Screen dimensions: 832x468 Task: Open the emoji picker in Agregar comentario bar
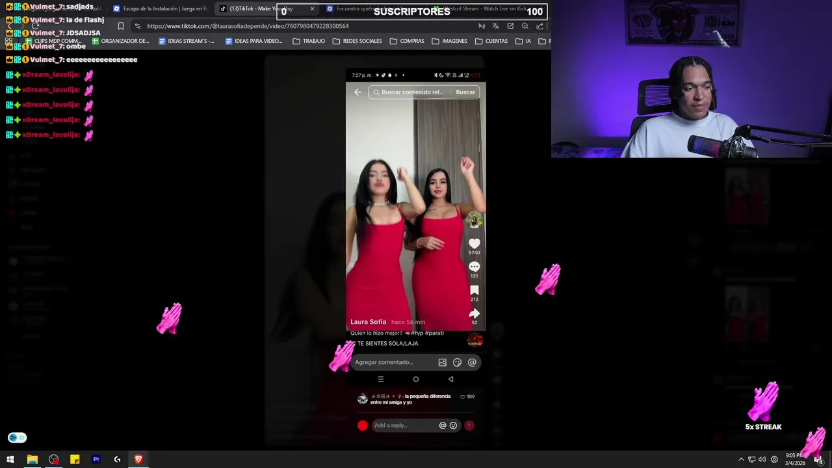click(x=458, y=362)
